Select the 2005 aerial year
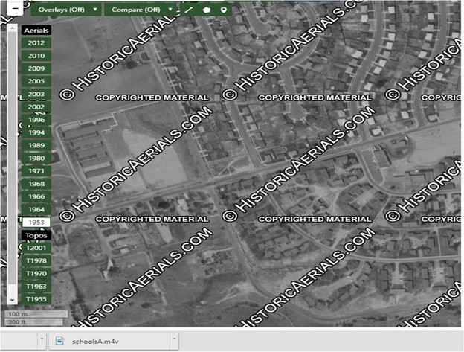Screen dimensions: 464x352 (x=36, y=81)
